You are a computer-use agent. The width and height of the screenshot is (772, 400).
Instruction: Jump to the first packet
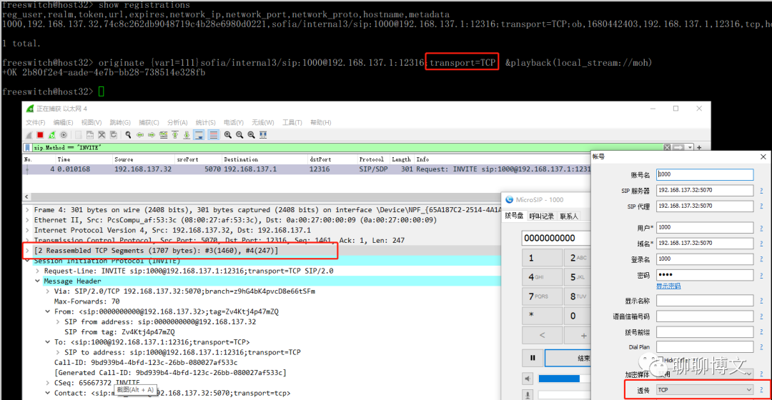pos(175,135)
